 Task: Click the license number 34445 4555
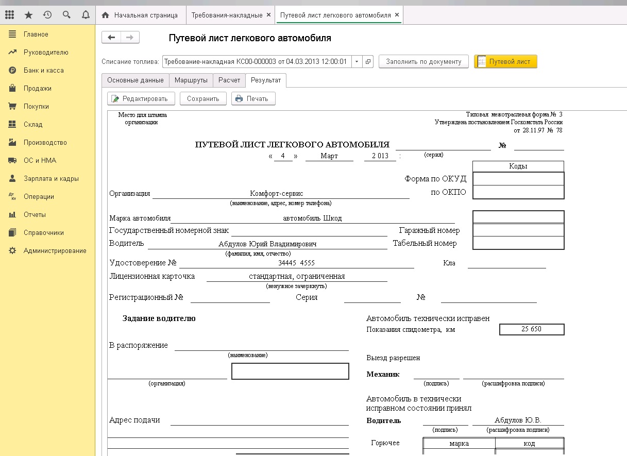click(296, 263)
